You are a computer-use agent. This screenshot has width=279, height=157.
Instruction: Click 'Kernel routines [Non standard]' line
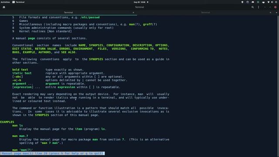[45, 31]
